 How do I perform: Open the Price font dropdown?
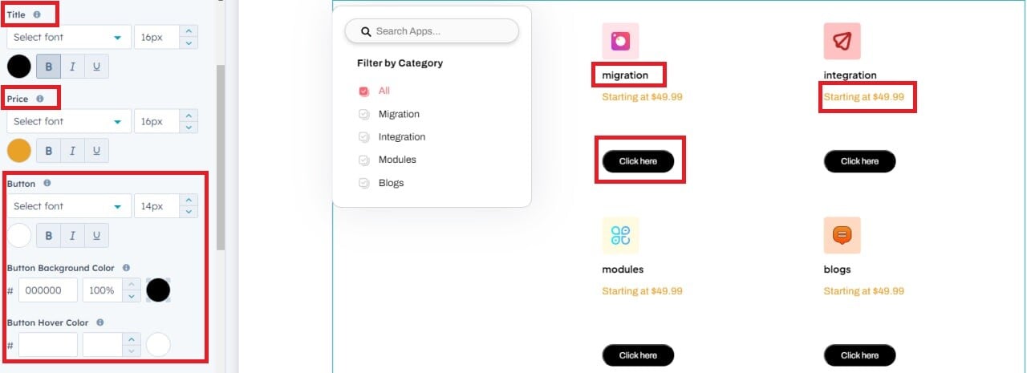(69, 121)
